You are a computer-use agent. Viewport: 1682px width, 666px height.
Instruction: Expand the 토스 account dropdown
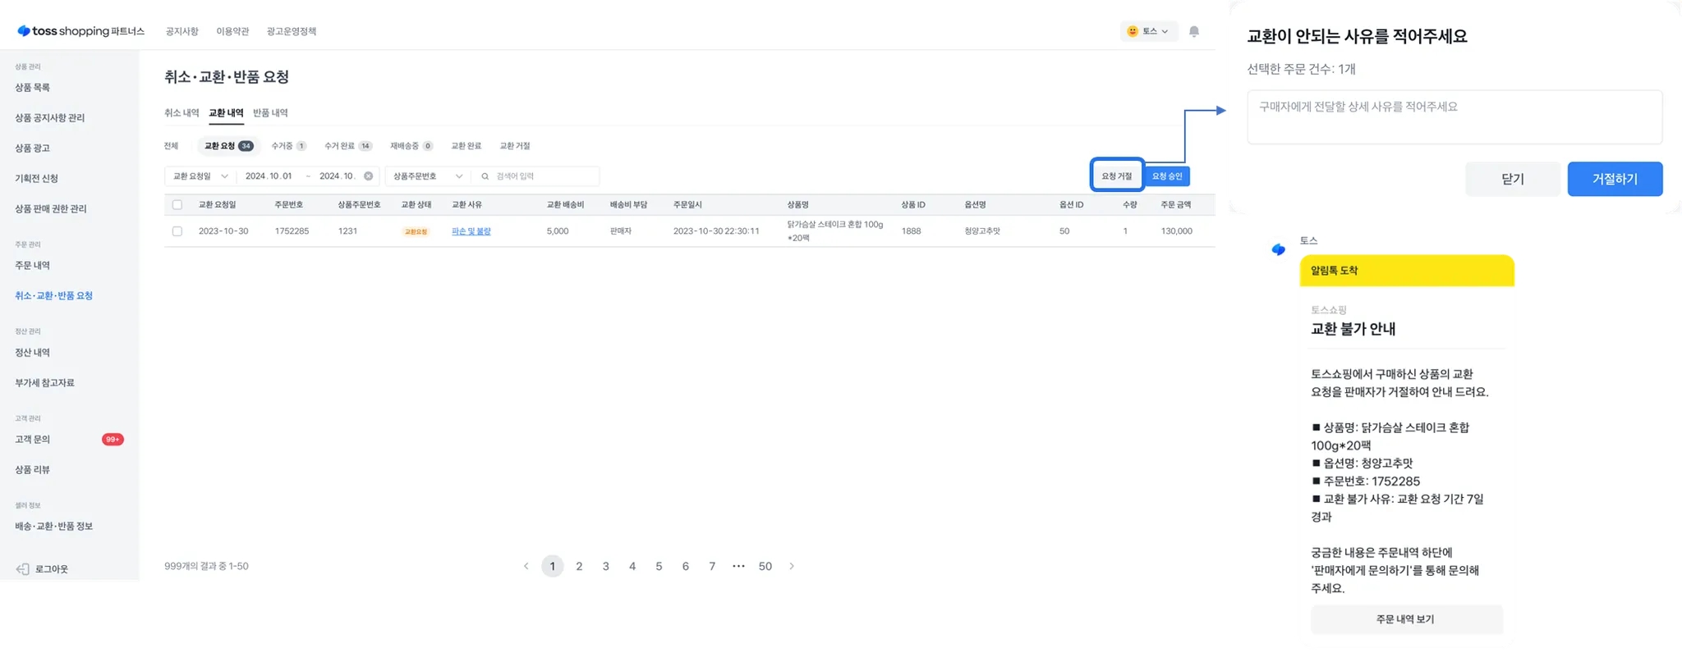click(x=1148, y=31)
